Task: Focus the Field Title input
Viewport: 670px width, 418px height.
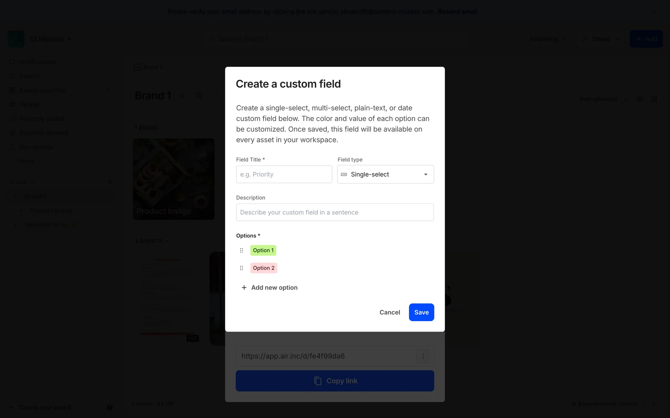Action: tap(284, 175)
